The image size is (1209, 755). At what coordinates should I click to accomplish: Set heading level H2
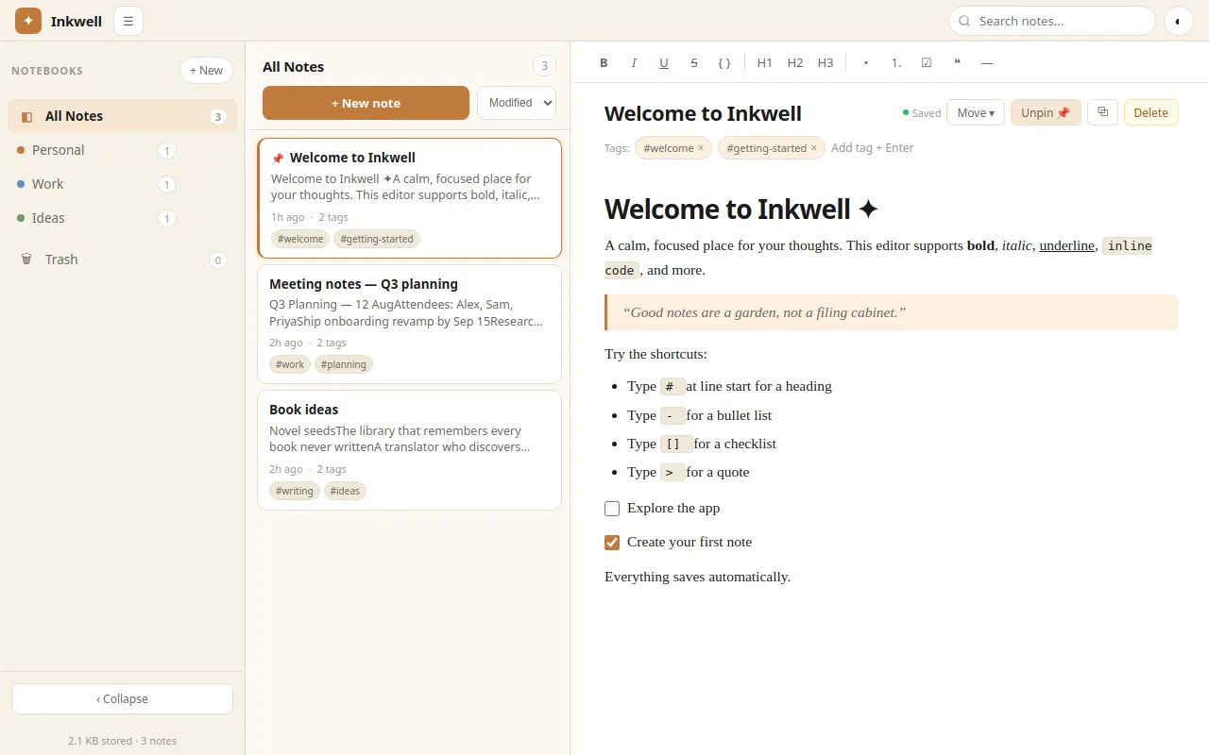[x=795, y=63]
